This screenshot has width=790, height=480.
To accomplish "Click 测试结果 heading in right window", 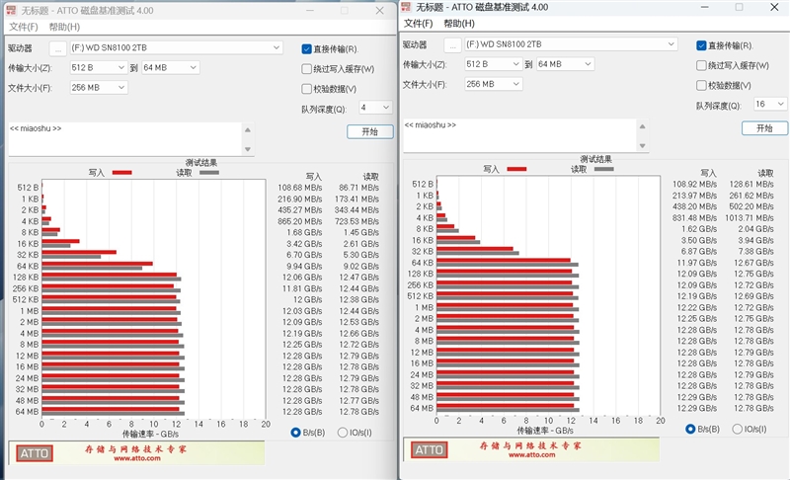I will pos(596,159).
